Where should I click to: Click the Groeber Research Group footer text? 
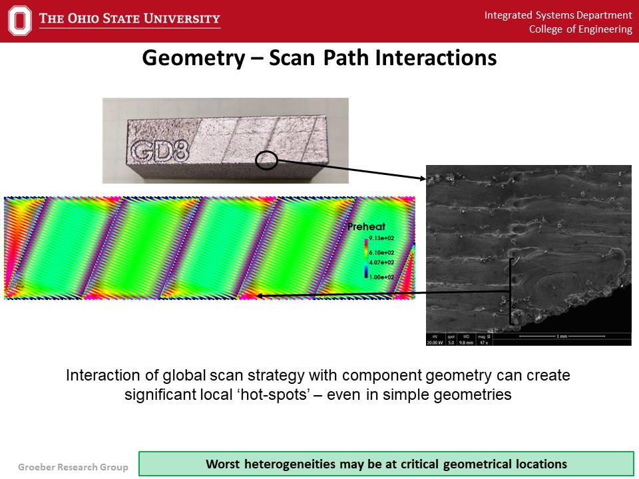[x=73, y=467]
